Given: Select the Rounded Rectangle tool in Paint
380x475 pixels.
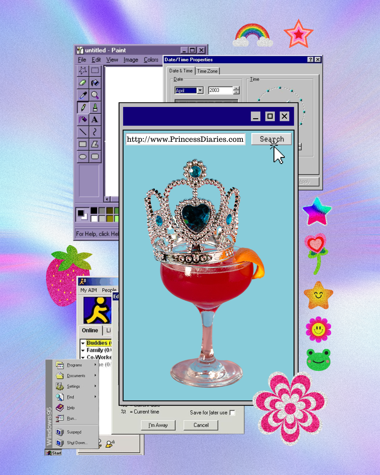Looking at the screenshot, I should (95, 157).
